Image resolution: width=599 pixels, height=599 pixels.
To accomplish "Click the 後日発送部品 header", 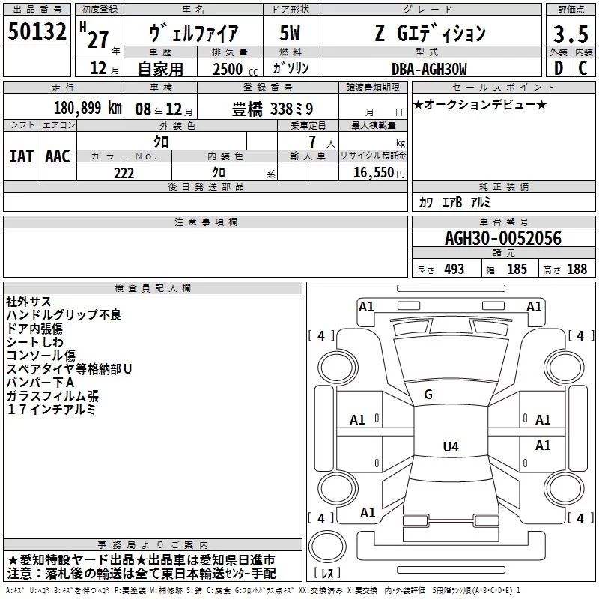I will (x=205, y=186).
